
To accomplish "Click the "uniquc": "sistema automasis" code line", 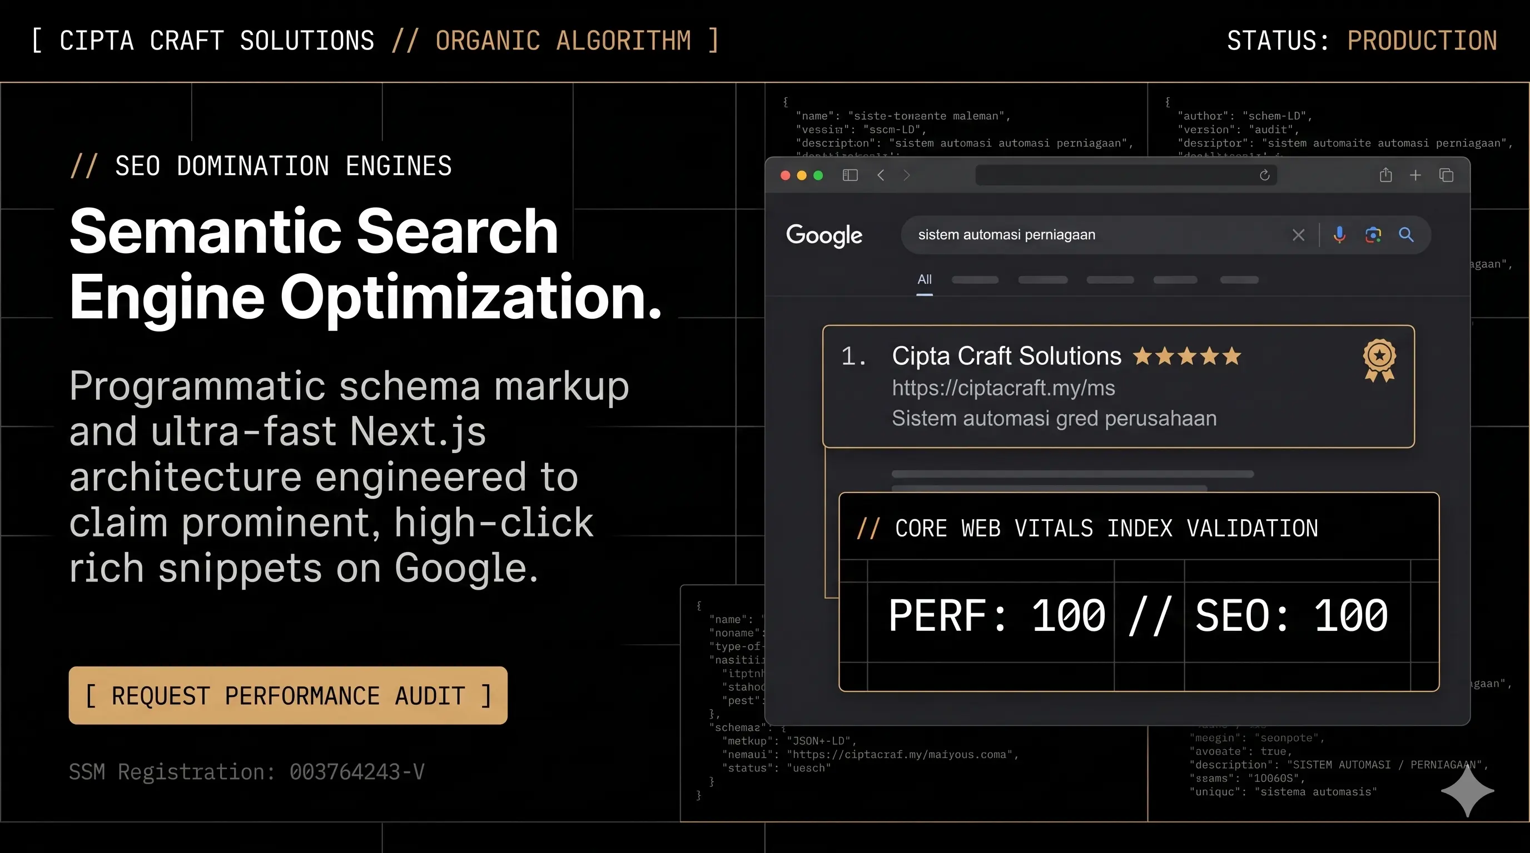I will tap(1283, 792).
